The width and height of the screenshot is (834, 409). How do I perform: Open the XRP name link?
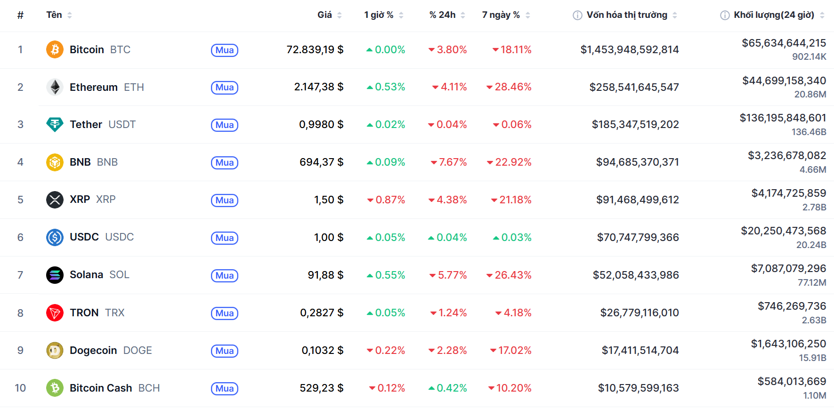93,199
